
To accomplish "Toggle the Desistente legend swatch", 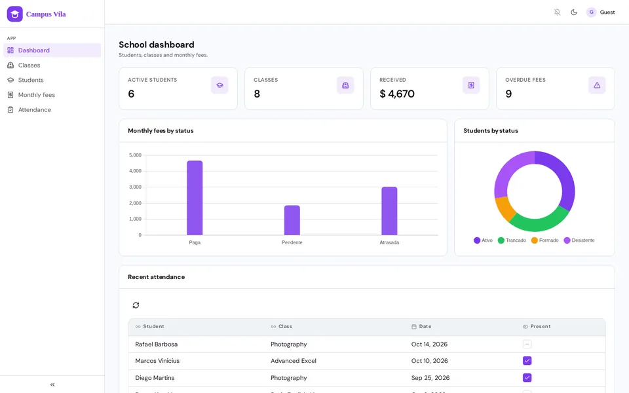I will [x=567, y=240].
